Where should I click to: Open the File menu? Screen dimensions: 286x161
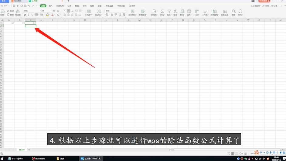[x=5, y=6]
